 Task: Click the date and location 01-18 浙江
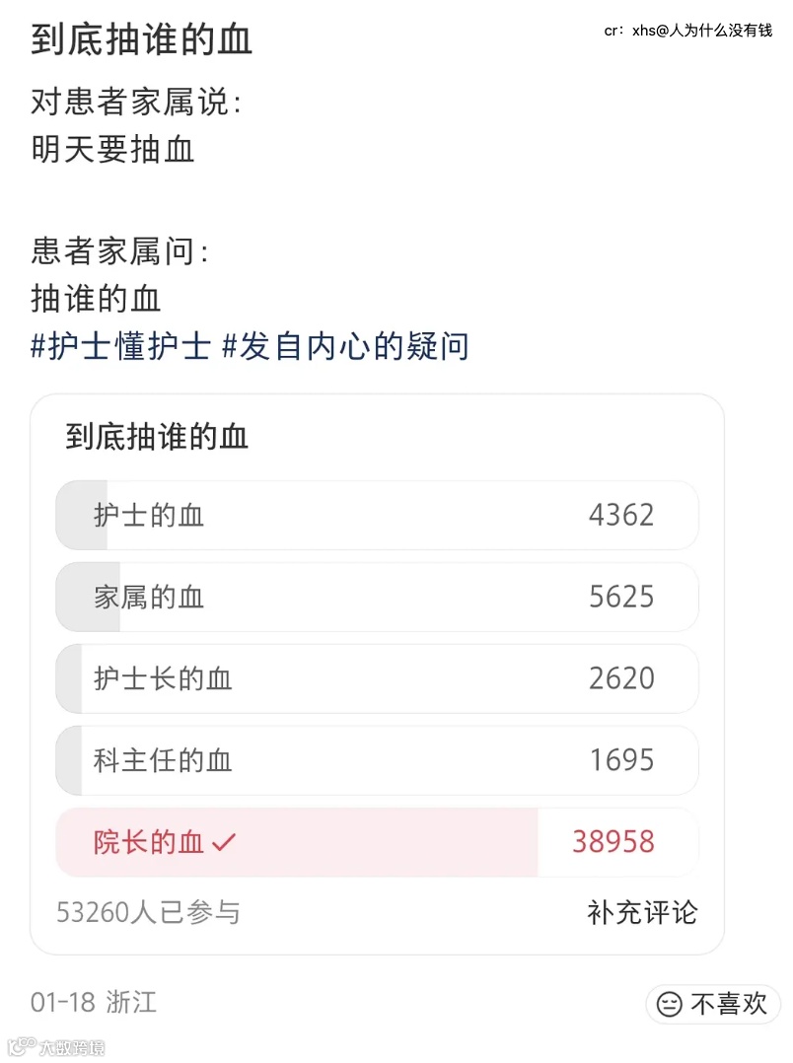tap(94, 1004)
